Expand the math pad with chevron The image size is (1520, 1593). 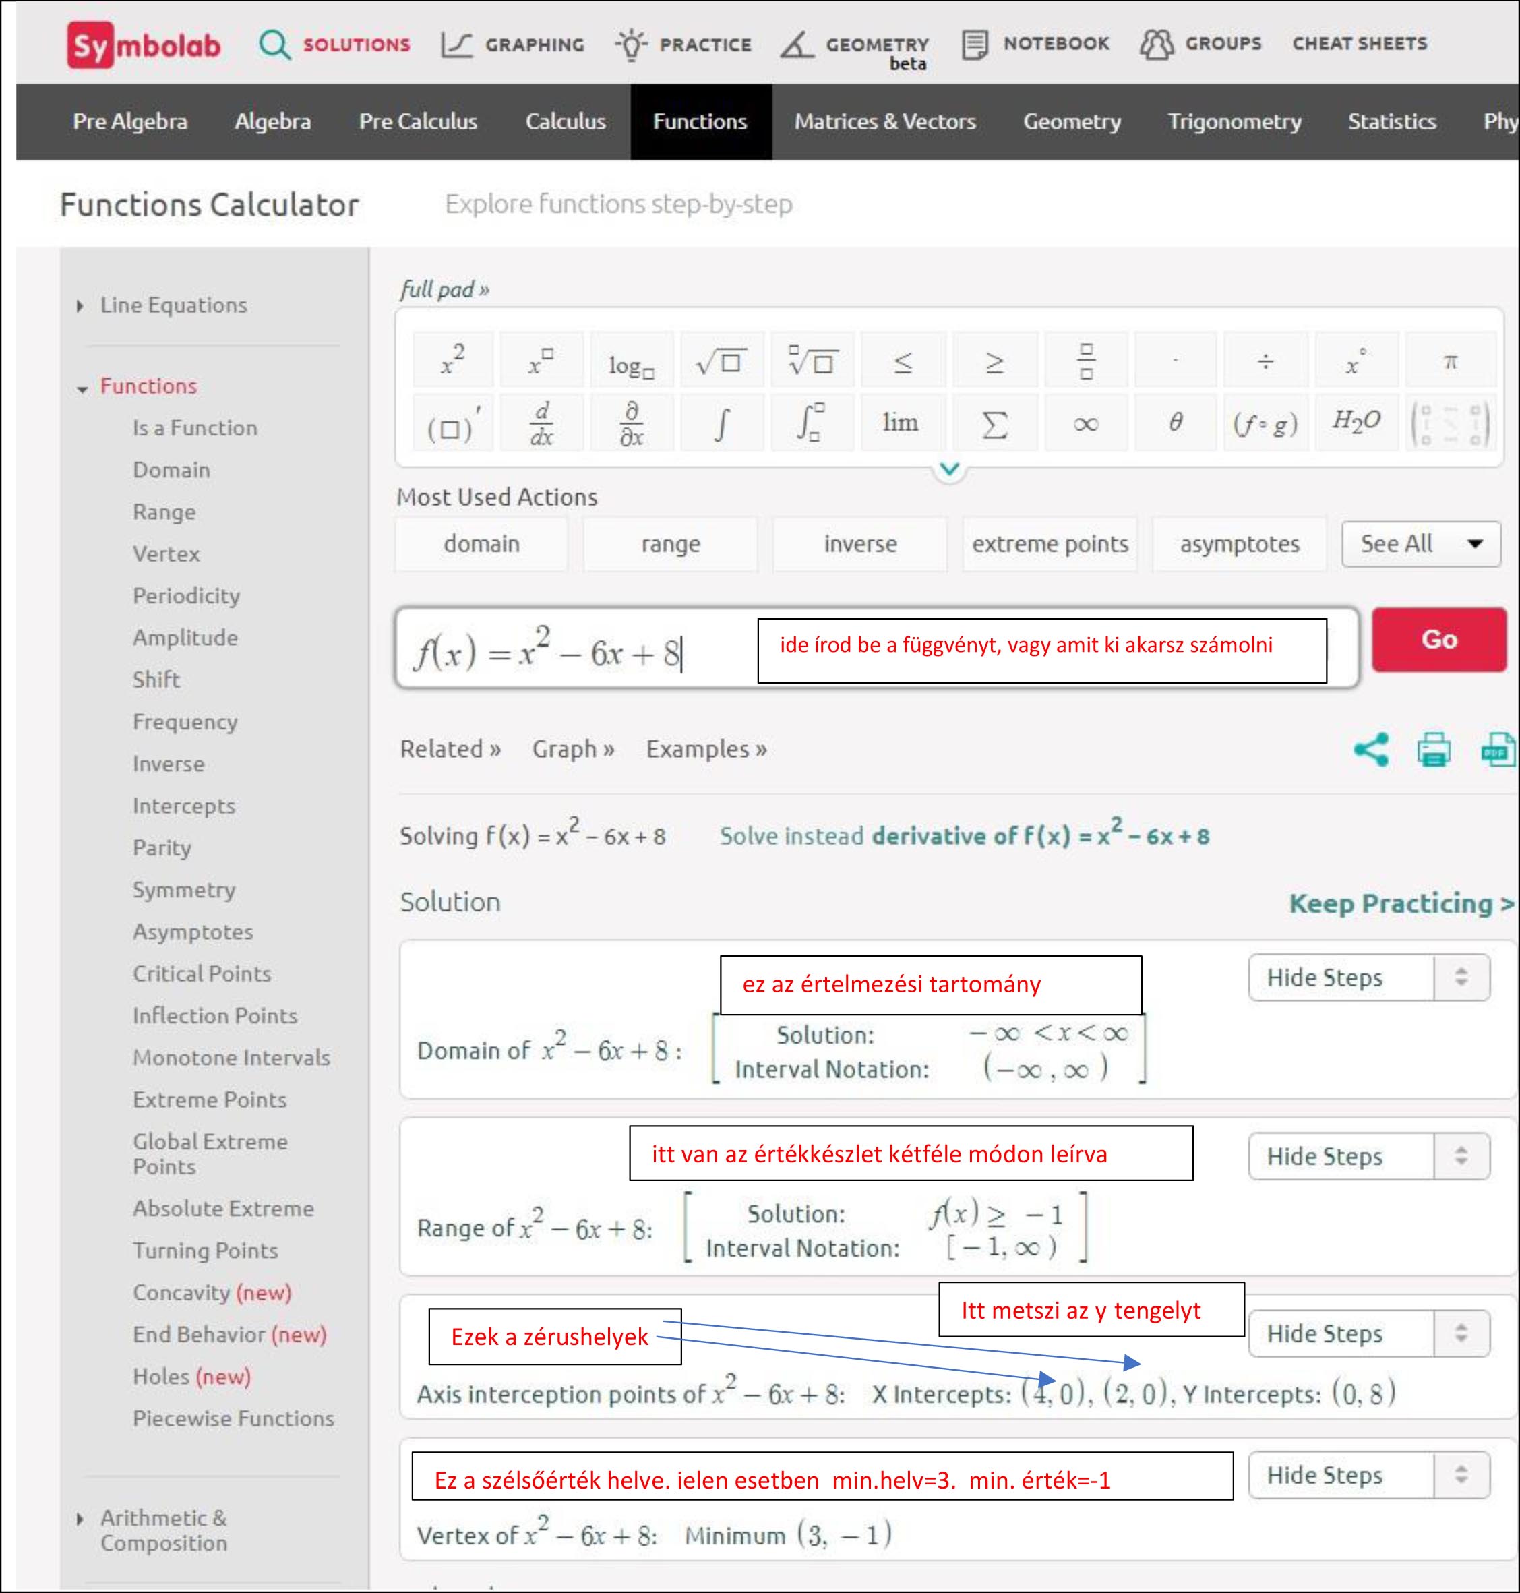(949, 469)
